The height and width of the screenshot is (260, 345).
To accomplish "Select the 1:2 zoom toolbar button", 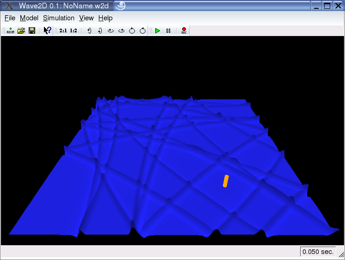I will 74,31.
